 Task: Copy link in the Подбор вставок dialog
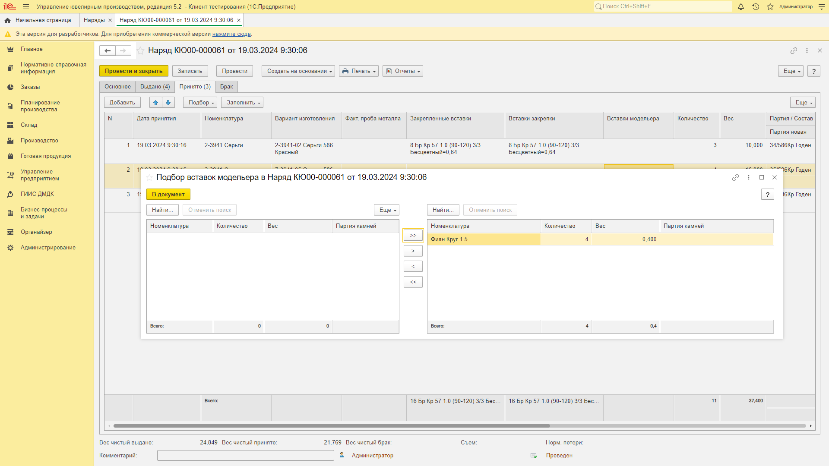click(735, 178)
